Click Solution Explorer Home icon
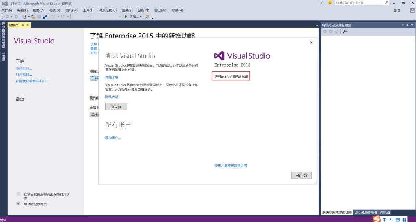Viewport: 416px width, 222px height. click(337, 32)
